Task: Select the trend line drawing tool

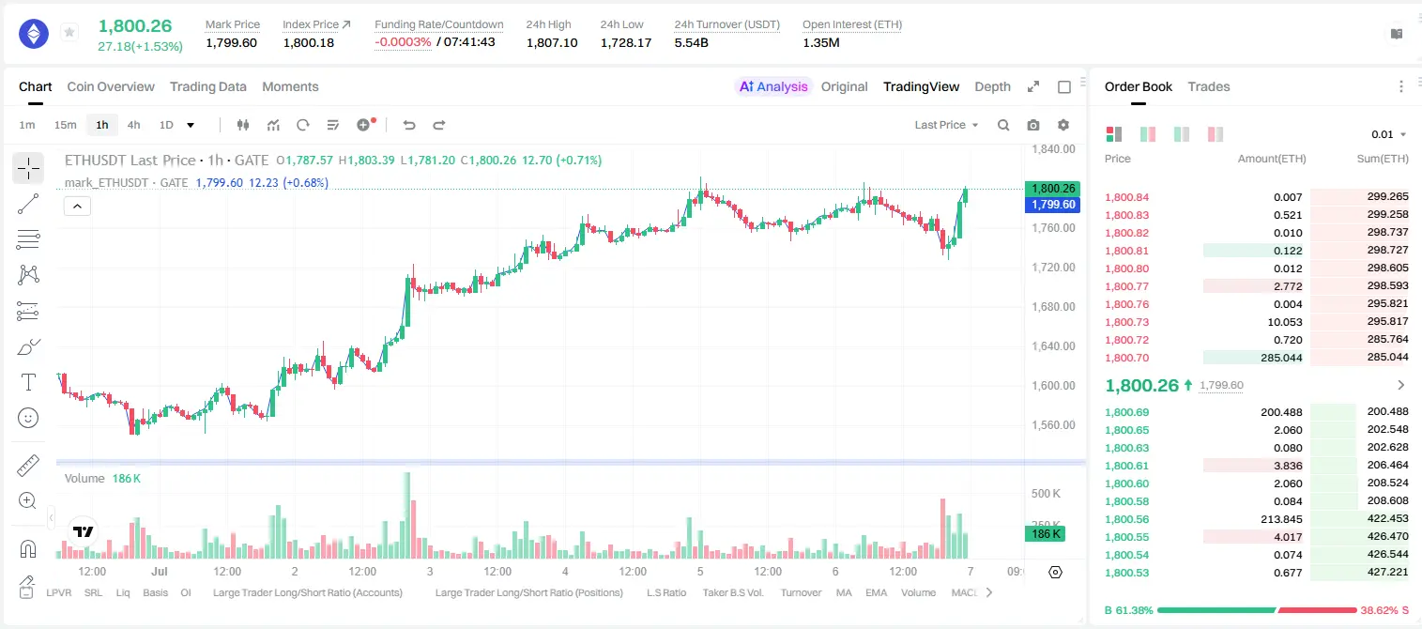Action: pyautogui.click(x=28, y=204)
